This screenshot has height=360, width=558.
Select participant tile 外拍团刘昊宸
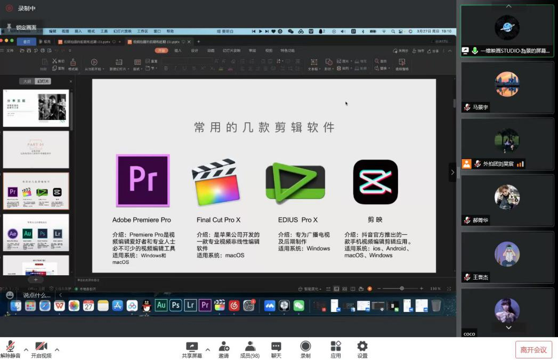tap(507, 144)
